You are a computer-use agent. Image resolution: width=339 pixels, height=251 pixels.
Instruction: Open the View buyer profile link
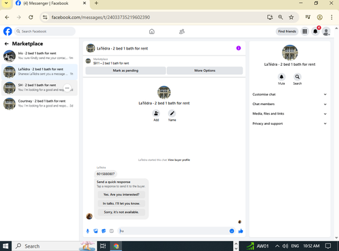click(179, 160)
